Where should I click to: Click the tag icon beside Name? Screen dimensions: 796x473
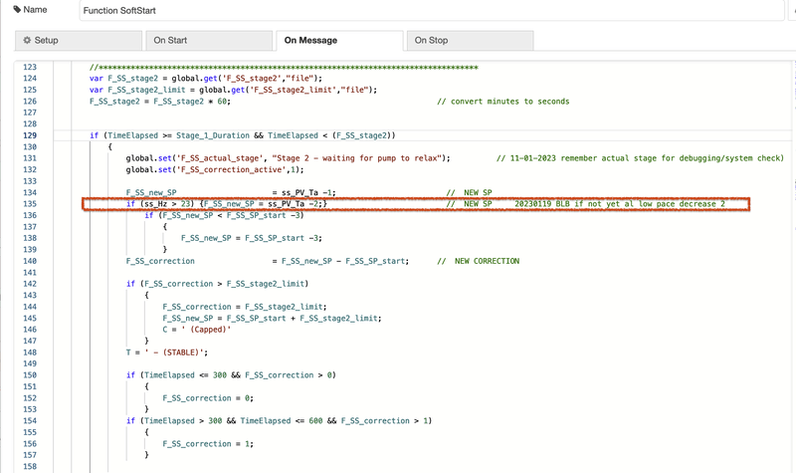(x=17, y=10)
